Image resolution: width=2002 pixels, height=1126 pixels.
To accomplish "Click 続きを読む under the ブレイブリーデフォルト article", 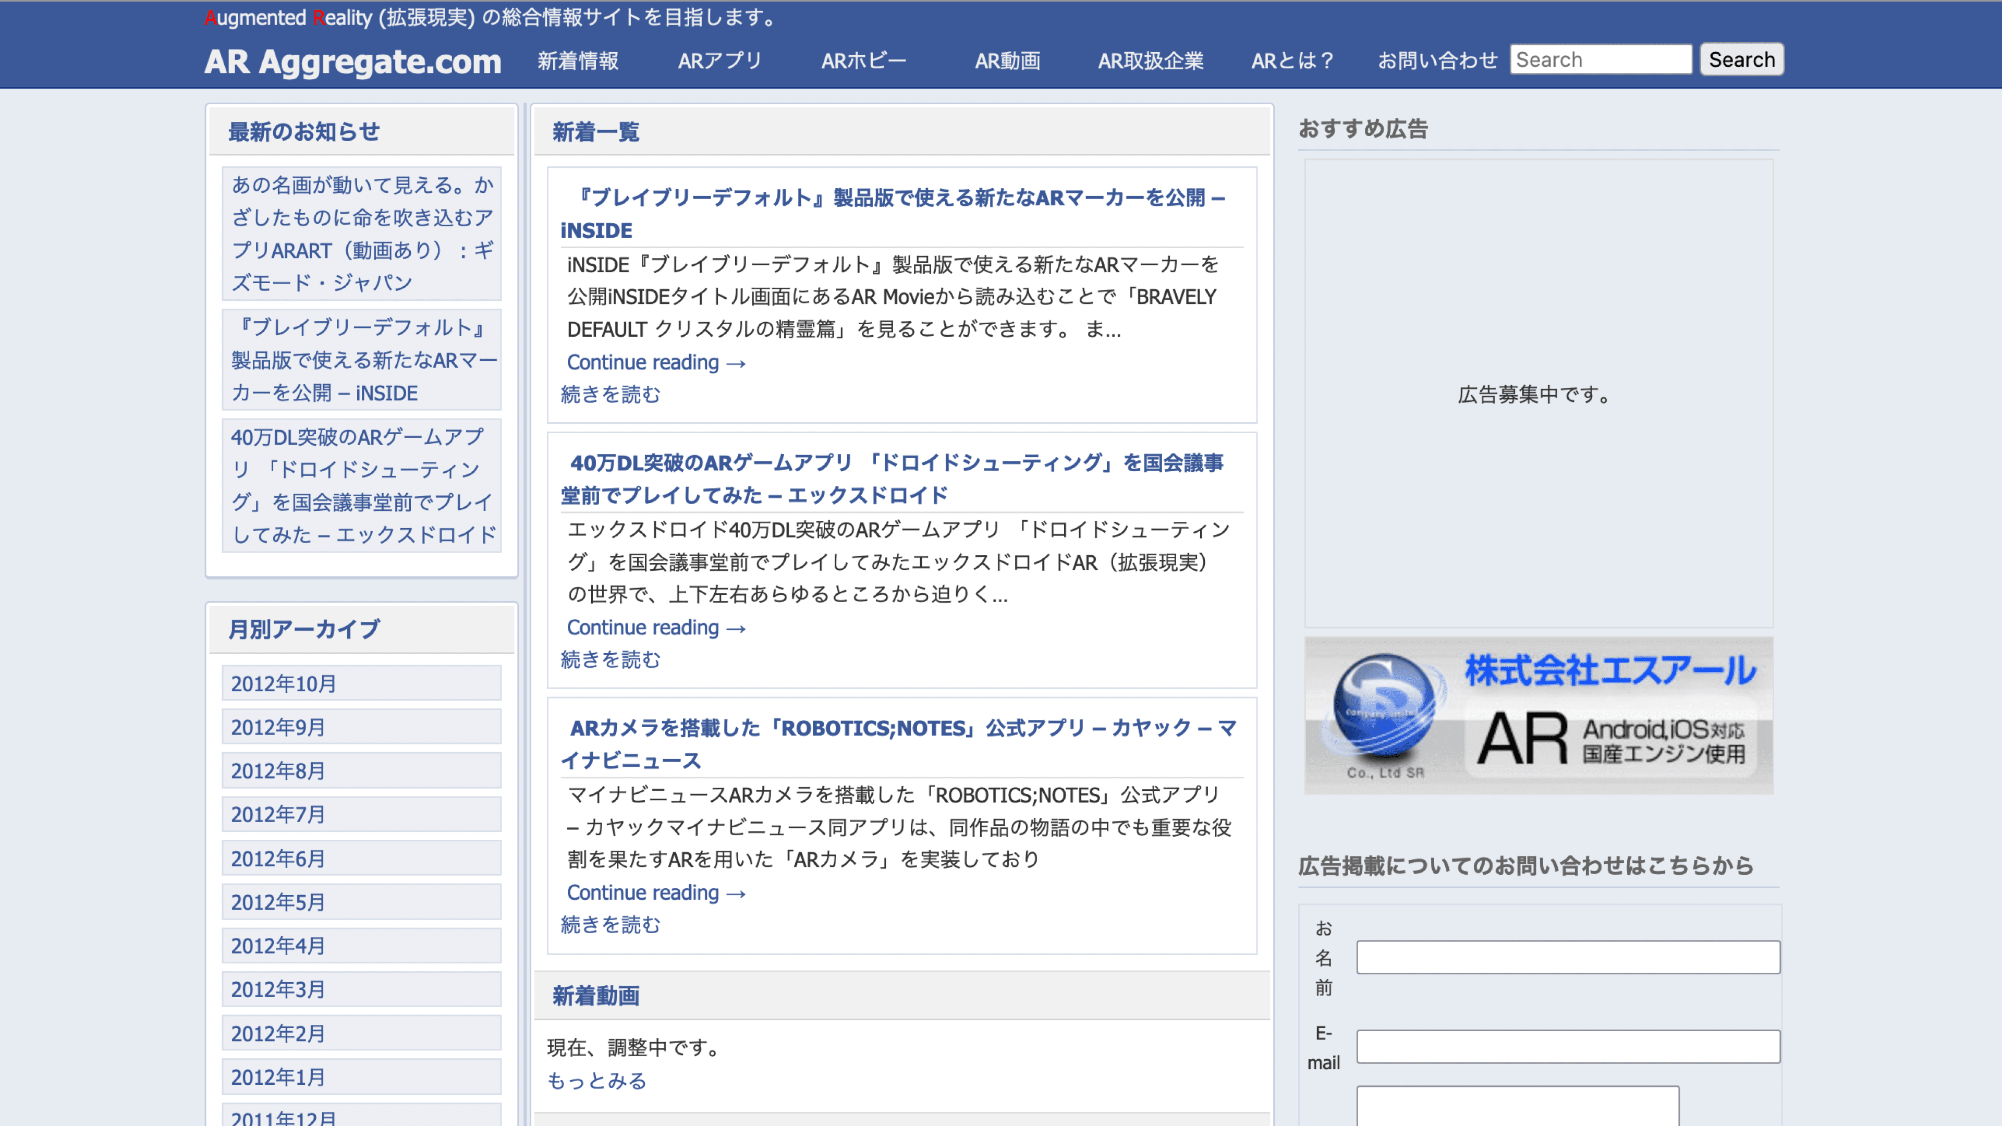I will pos(610,395).
